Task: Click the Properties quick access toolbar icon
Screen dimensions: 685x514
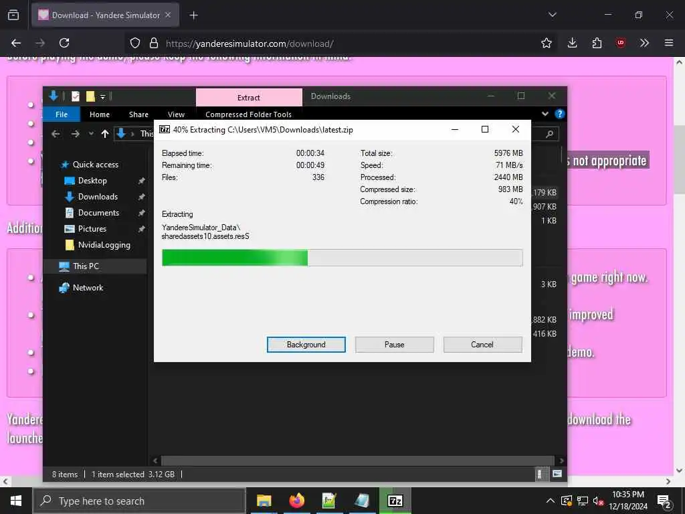Action: (76, 96)
